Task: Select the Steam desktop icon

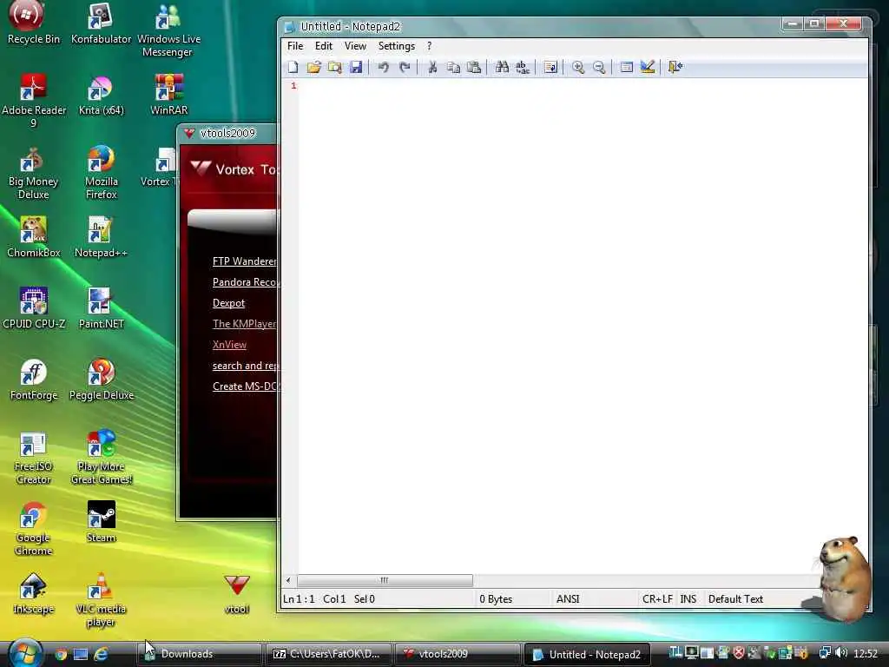Action: [x=101, y=522]
